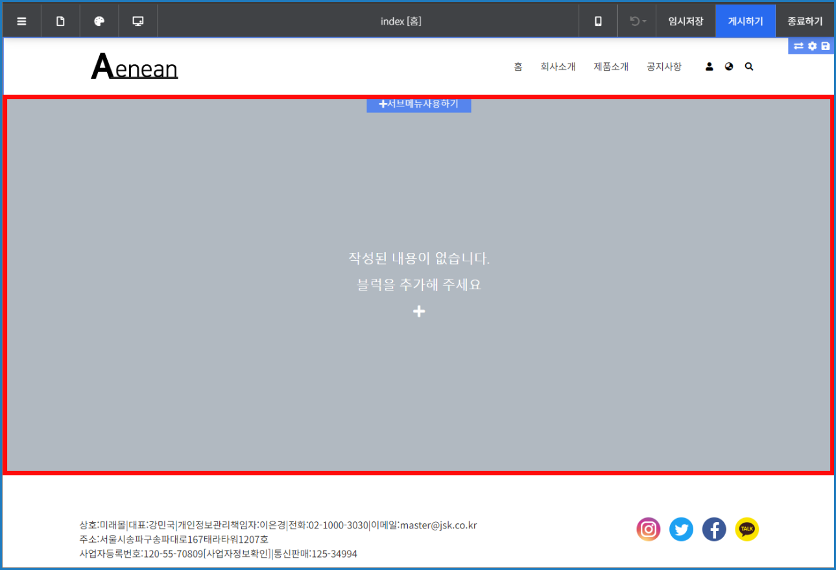Click the swap arrows icon on header block
The image size is (836, 570).
(x=798, y=46)
